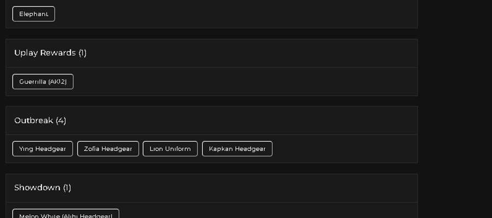Click the (1) count beside Showdown
This screenshot has height=218, width=492.
(x=67, y=187)
